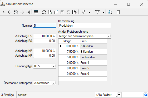Click the Aufschlag KP amount field

point(45,56)
